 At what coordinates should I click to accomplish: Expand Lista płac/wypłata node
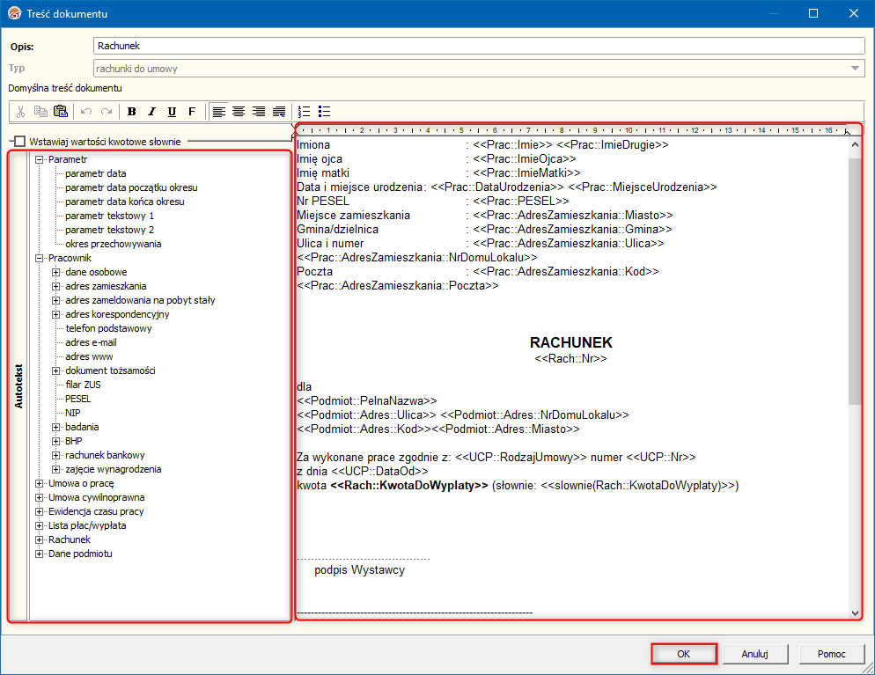[x=39, y=526]
